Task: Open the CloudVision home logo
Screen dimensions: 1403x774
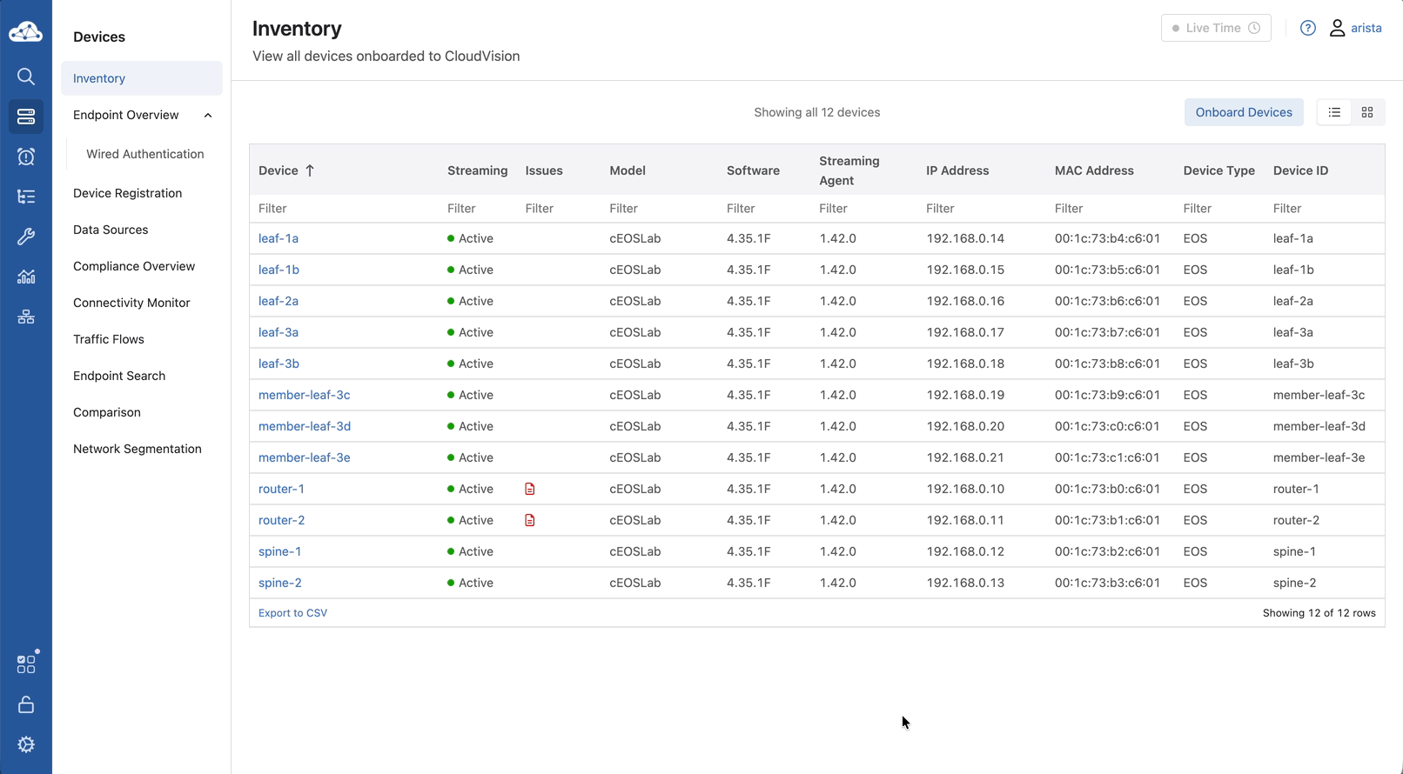Action: [x=26, y=32]
